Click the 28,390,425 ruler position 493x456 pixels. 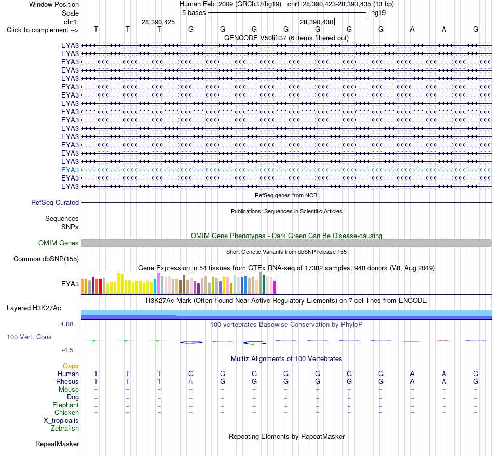(x=158, y=22)
